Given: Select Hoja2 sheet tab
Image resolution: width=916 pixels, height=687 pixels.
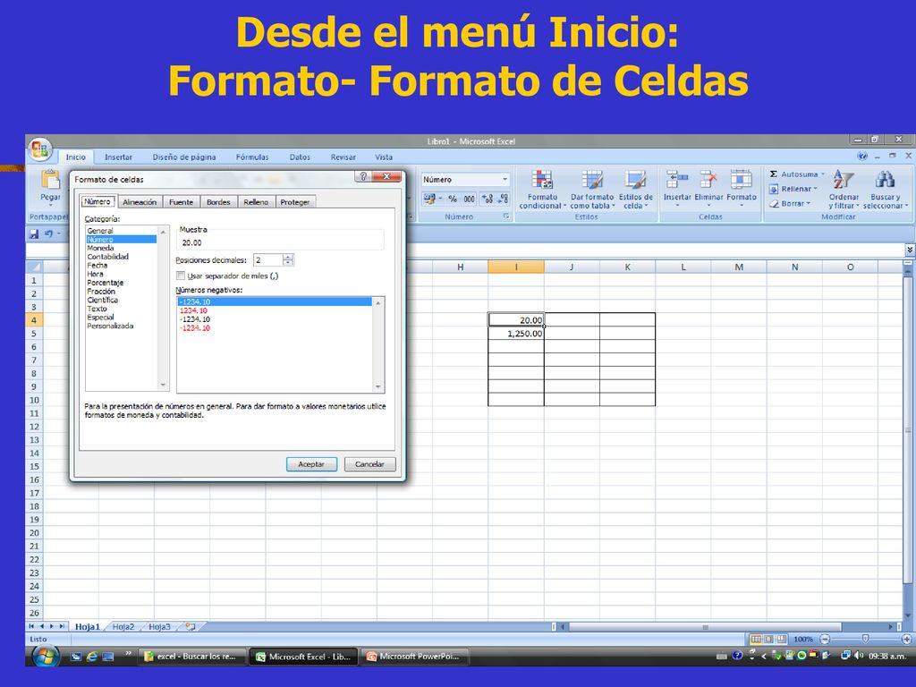Looking at the screenshot, I should tap(123, 626).
